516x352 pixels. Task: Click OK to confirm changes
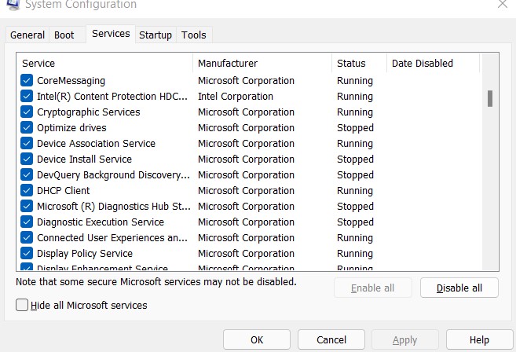pyautogui.click(x=257, y=340)
